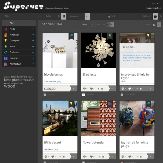Click the Improvised Shield in Egypt title
163x163 pixels.
point(135,76)
